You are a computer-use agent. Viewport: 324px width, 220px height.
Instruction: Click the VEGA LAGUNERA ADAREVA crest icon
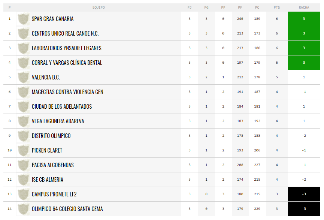coord(23,121)
